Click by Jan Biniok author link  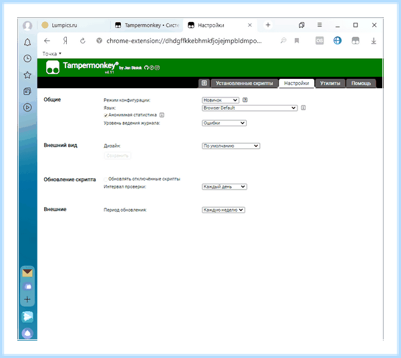[x=130, y=67]
